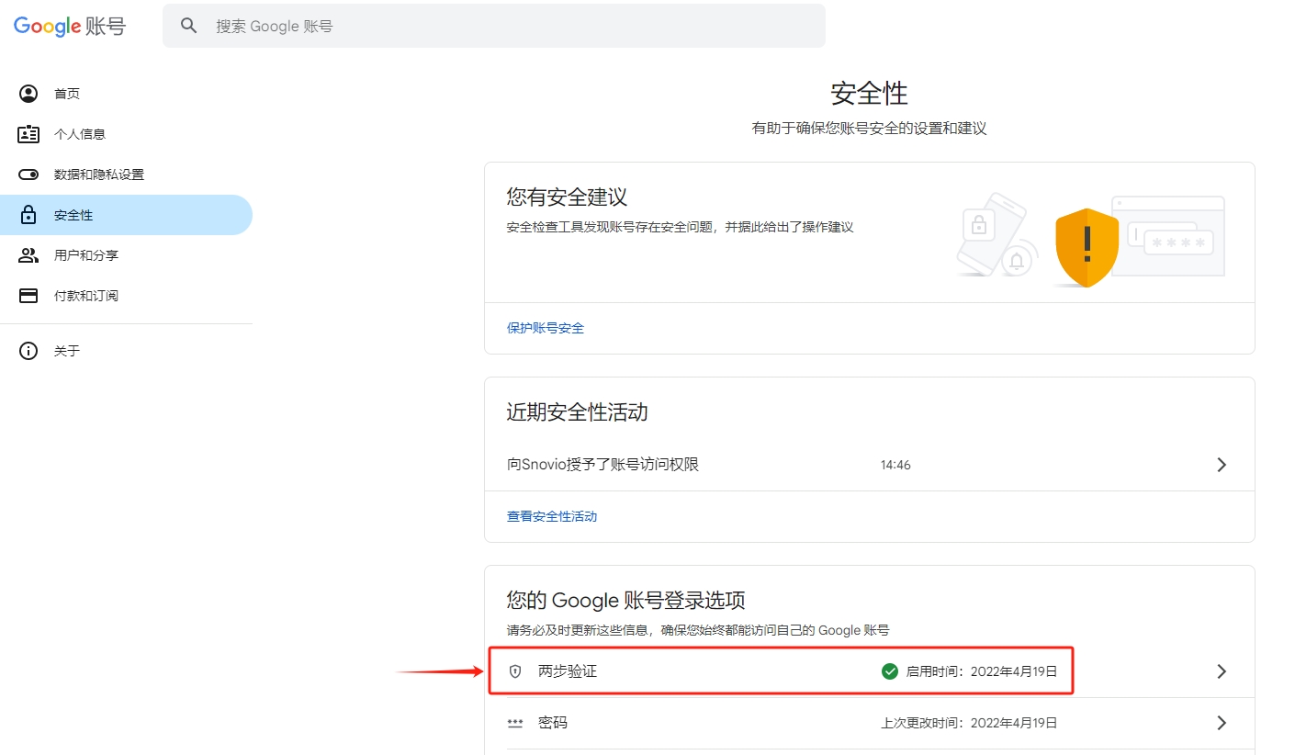Screen dimensions: 1295x755
Task: Click the 保护账号安全 link
Action: [x=546, y=328]
